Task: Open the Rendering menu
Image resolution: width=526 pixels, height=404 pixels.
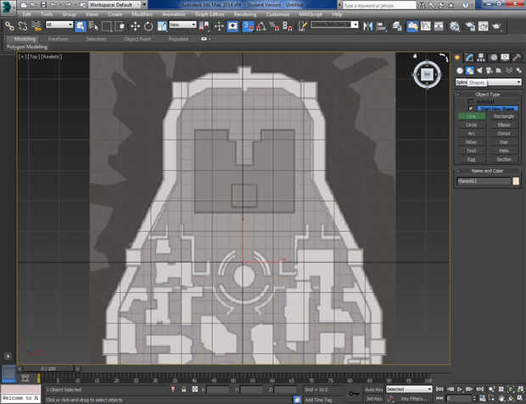Action: [x=244, y=14]
